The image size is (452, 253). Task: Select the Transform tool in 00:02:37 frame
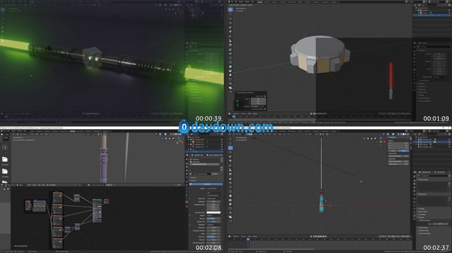[230, 161]
